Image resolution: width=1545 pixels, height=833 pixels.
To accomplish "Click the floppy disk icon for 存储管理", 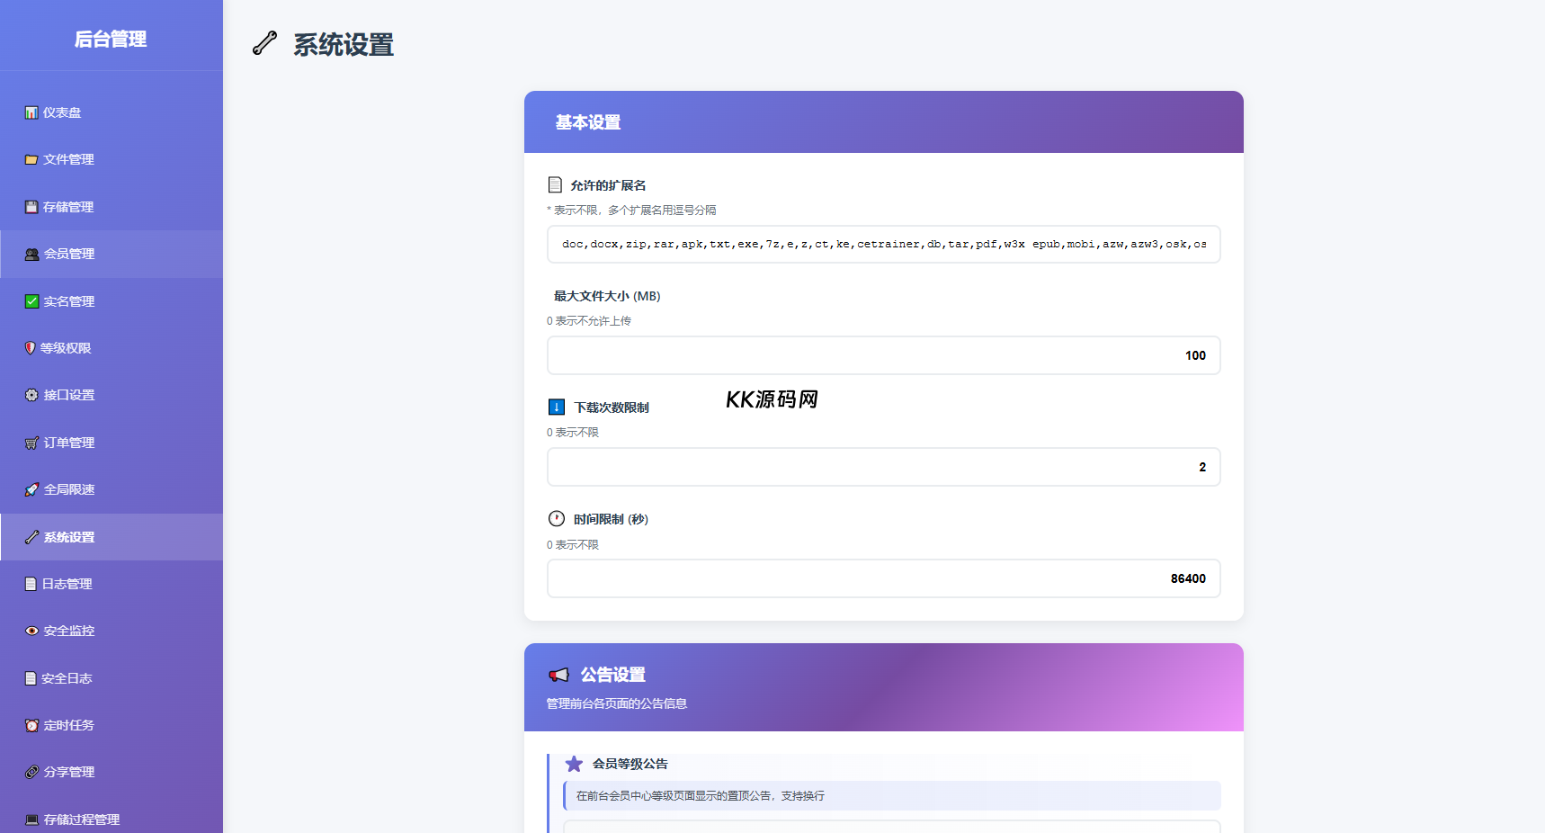I will [x=31, y=207].
